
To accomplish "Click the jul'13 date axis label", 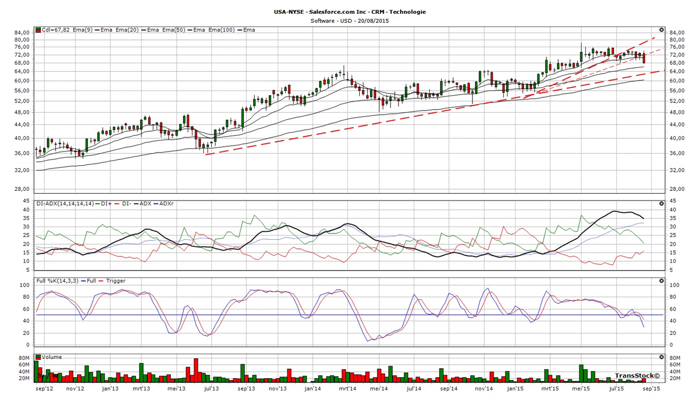I will point(211,389).
